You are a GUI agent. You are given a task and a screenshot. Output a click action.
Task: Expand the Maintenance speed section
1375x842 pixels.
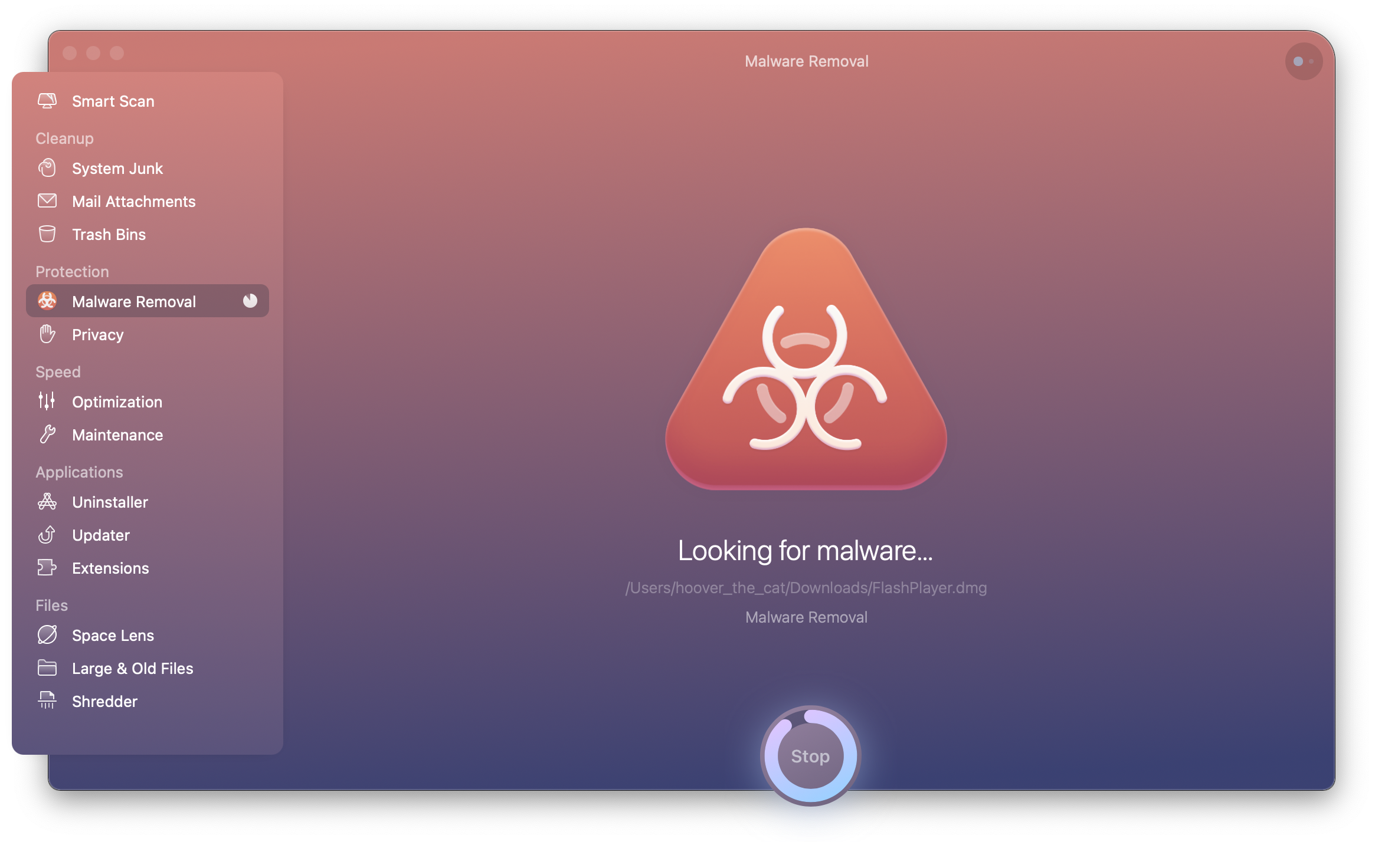click(117, 435)
